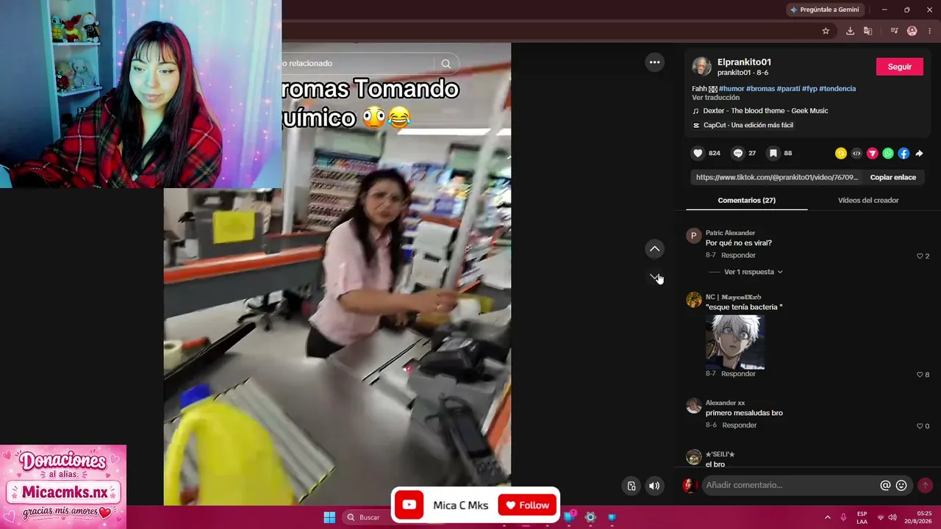The height and width of the screenshot is (529, 941).
Task: Open the Chrome three-dot menu
Action: coord(929,31)
